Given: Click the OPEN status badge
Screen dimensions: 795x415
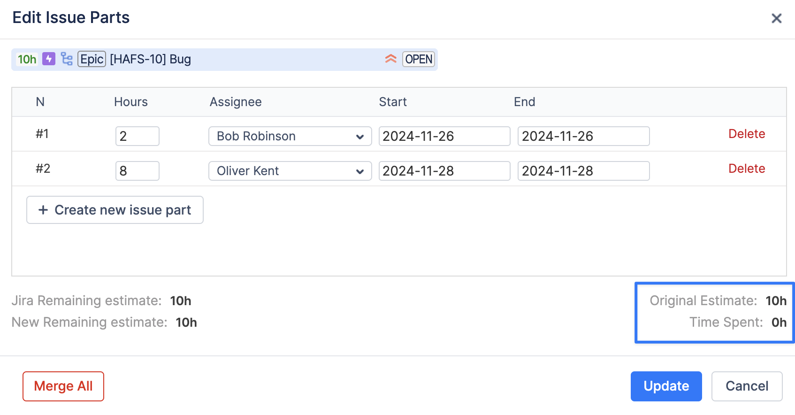Looking at the screenshot, I should 418,59.
